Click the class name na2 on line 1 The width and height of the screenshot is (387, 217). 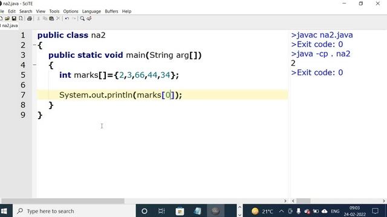pyautogui.click(x=98, y=35)
